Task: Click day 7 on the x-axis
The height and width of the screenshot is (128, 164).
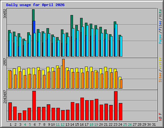Action: (x=39, y=124)
